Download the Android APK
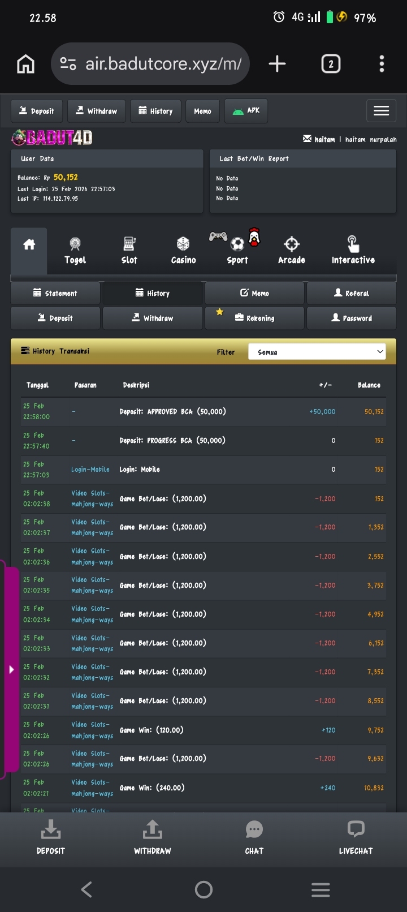Viewport: 407px width, 912px height. point(246,111)
